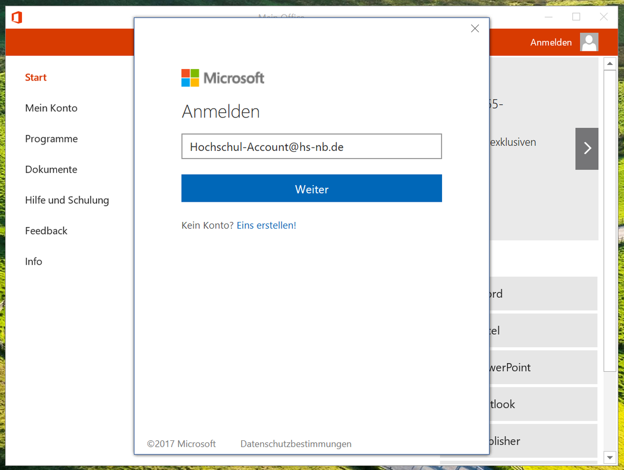This screenshot has width=624, height=470.
Task: Click scrollbar up arrow
Action: (610, 63)
